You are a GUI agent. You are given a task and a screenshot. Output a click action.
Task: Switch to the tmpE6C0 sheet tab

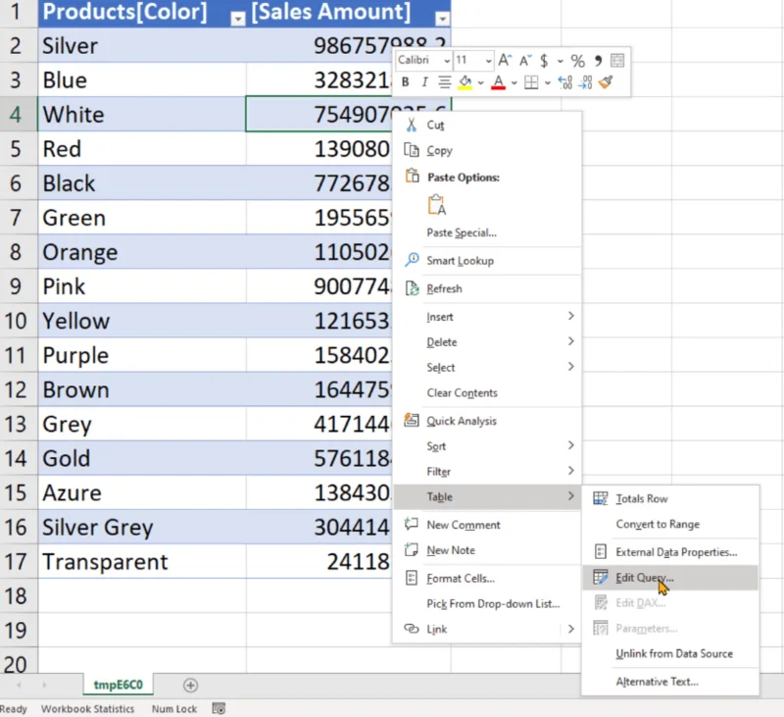click(x=118, y=685)
